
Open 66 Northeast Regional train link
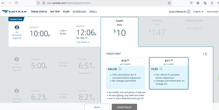point(17,35)
